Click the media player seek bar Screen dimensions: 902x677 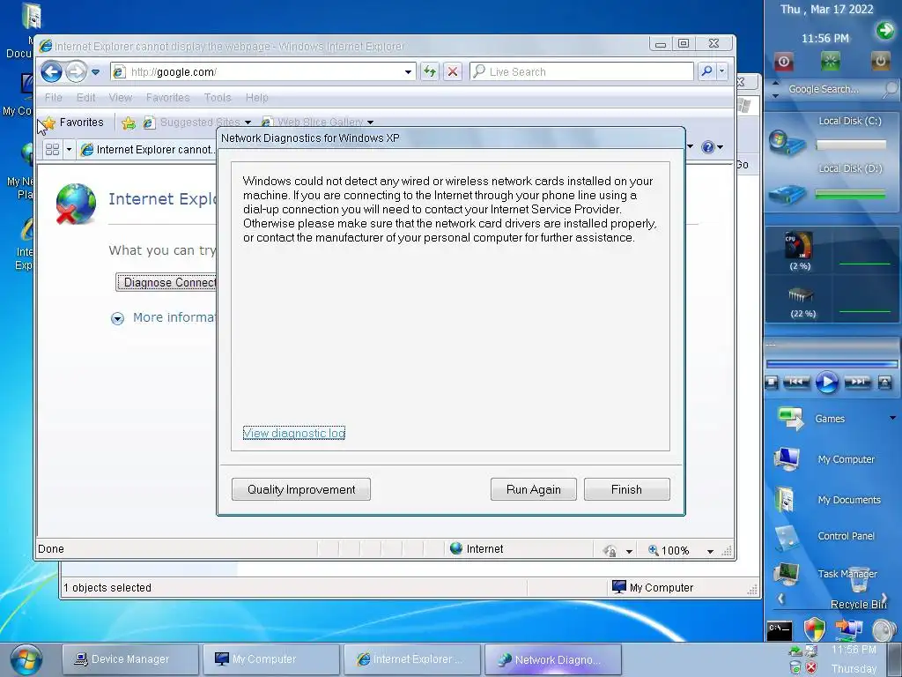[832, 364]
